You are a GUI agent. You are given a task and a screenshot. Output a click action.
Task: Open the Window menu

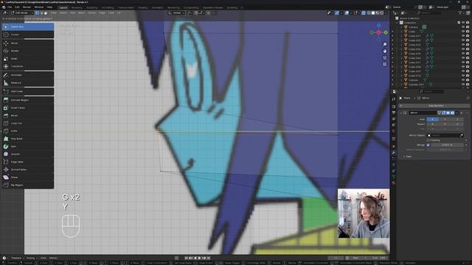click(x=39, y=7)
